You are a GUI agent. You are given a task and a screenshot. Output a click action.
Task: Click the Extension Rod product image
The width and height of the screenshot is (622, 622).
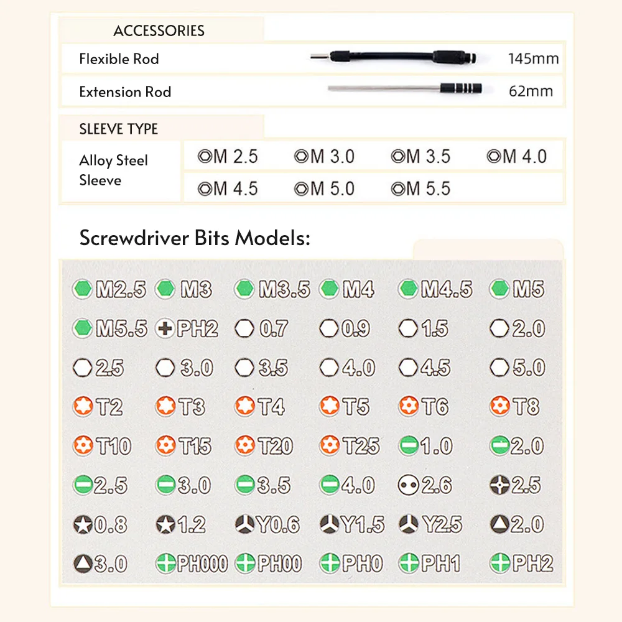[403, 88]
